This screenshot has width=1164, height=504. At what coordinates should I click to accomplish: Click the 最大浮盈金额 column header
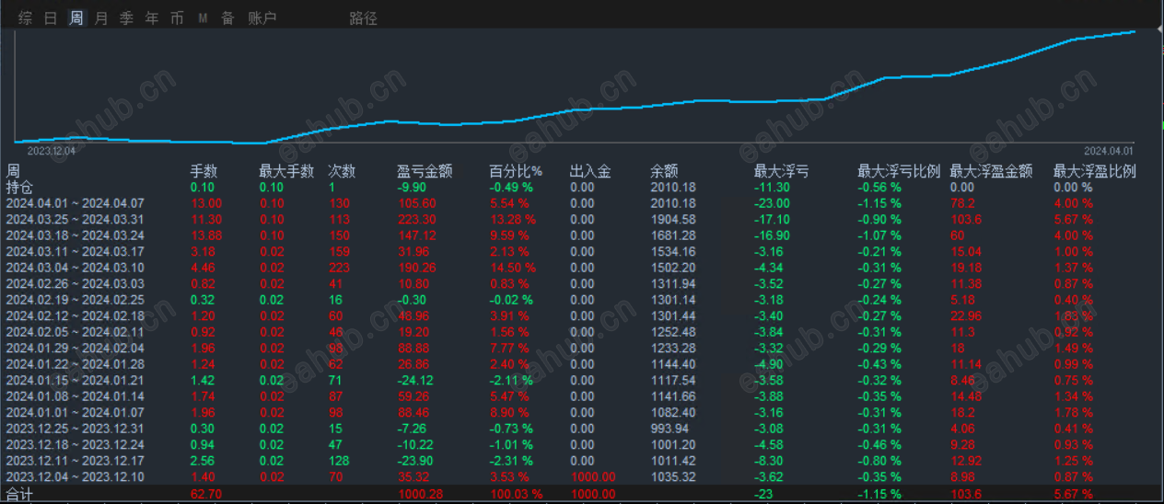[x=991, y=171]
